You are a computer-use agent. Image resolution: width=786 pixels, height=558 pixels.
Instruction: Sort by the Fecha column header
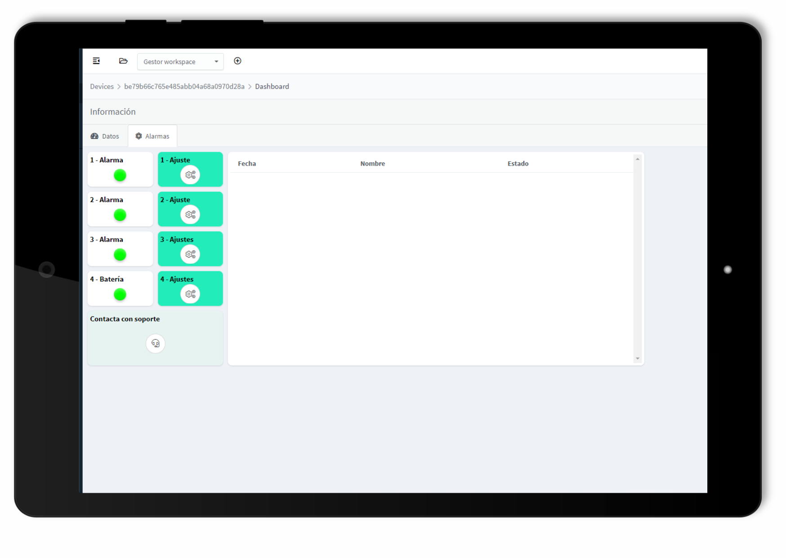247,163
